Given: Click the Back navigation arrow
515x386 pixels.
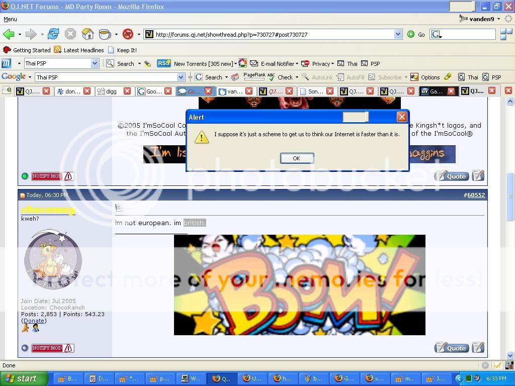Looking at the screenshot, I should click(x=9, y=34).
